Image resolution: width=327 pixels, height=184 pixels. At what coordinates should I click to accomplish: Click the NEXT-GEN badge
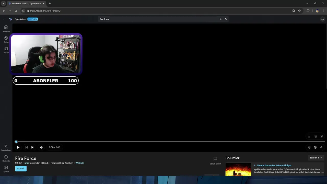[32, 19]
